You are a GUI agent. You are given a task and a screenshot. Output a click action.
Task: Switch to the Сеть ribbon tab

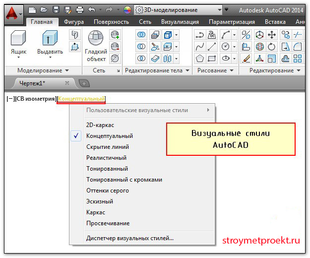145,22
